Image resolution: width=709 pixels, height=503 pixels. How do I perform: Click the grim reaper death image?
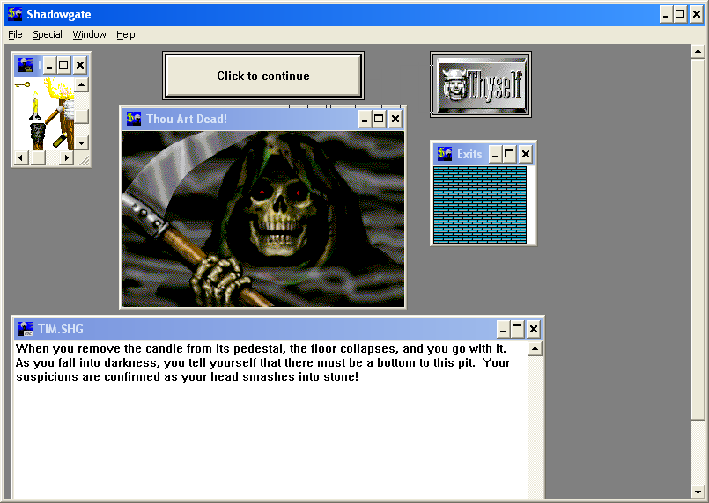coord(263,219)
